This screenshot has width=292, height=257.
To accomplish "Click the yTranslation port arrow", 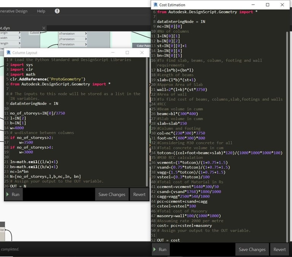I will point(86,39).
